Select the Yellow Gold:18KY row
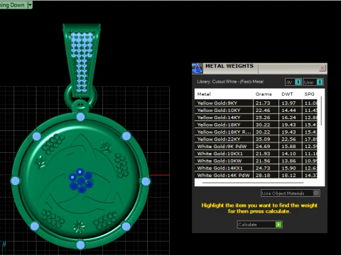 click(256, 125)
